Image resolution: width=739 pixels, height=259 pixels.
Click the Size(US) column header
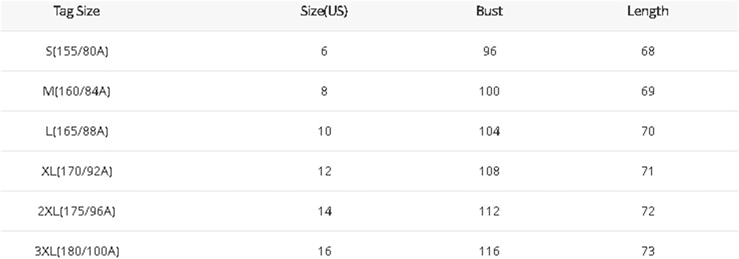tap(324, 12)
